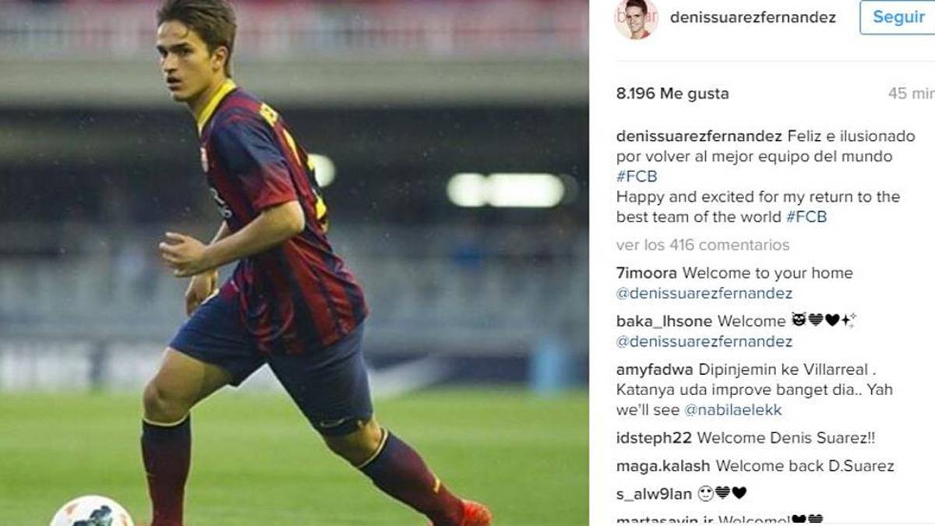Viewport: 935px width, 526px height.
Task: Click the Seguir follow button
Action: (x=898, y=17)
